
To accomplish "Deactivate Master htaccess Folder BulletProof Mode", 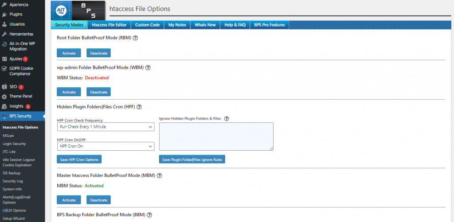I will [x=98, y=200].
